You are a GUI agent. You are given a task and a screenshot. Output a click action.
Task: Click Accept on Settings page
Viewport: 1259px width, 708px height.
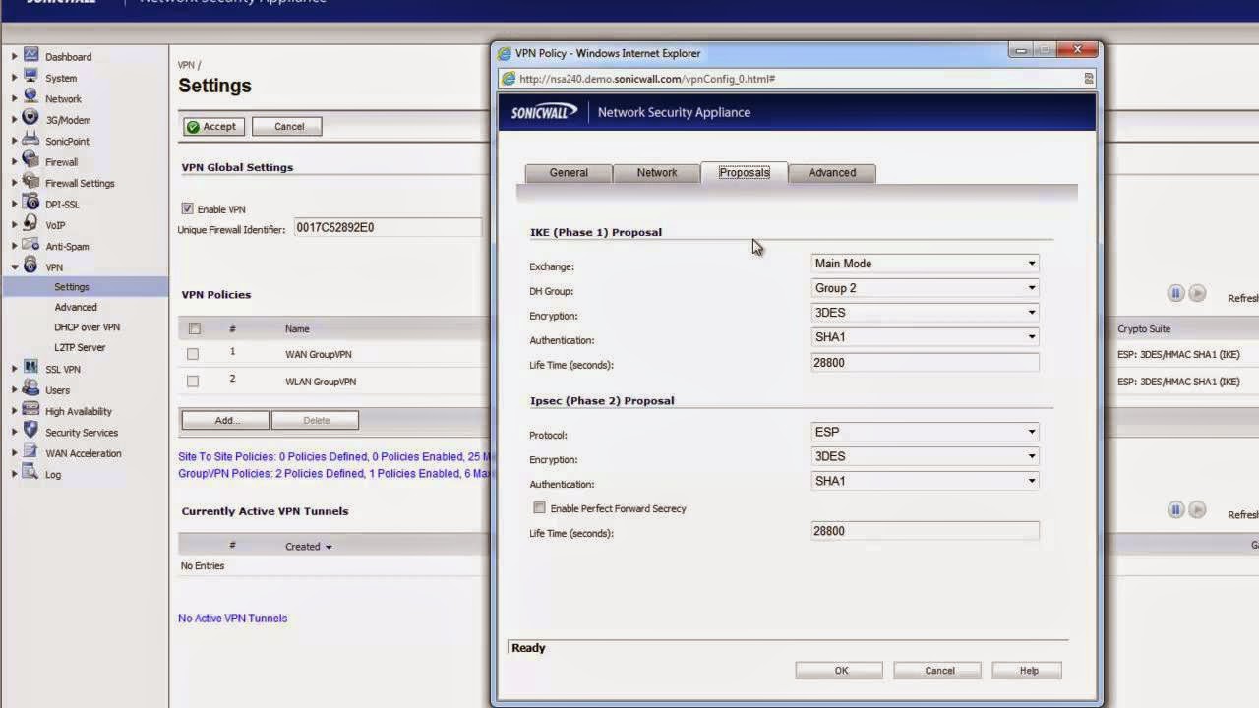(x=212, y=126)
